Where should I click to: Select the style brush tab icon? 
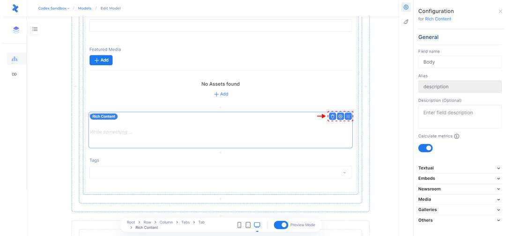tap(406, 22)
